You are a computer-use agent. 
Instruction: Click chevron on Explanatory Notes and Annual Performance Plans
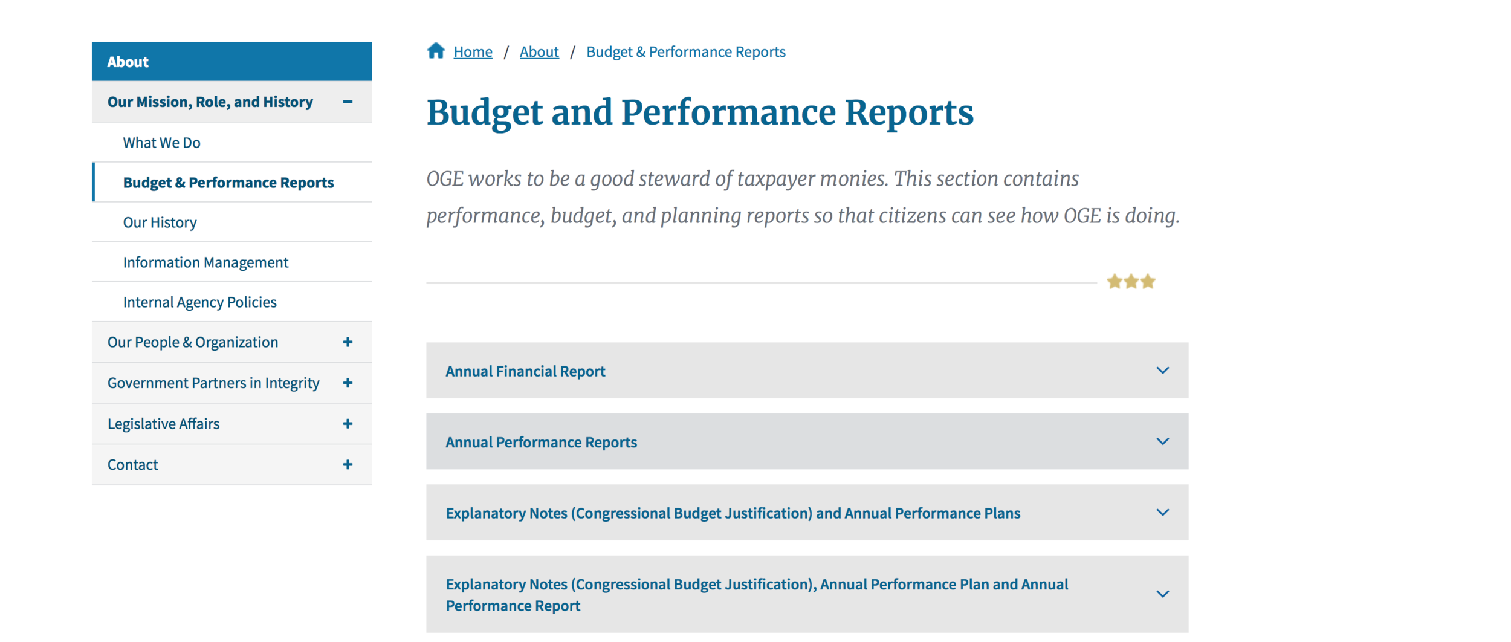(1162, 513)
